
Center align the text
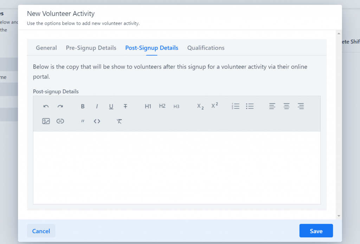tap(286, 106)
